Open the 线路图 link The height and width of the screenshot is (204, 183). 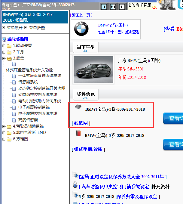tap(81, 123)
